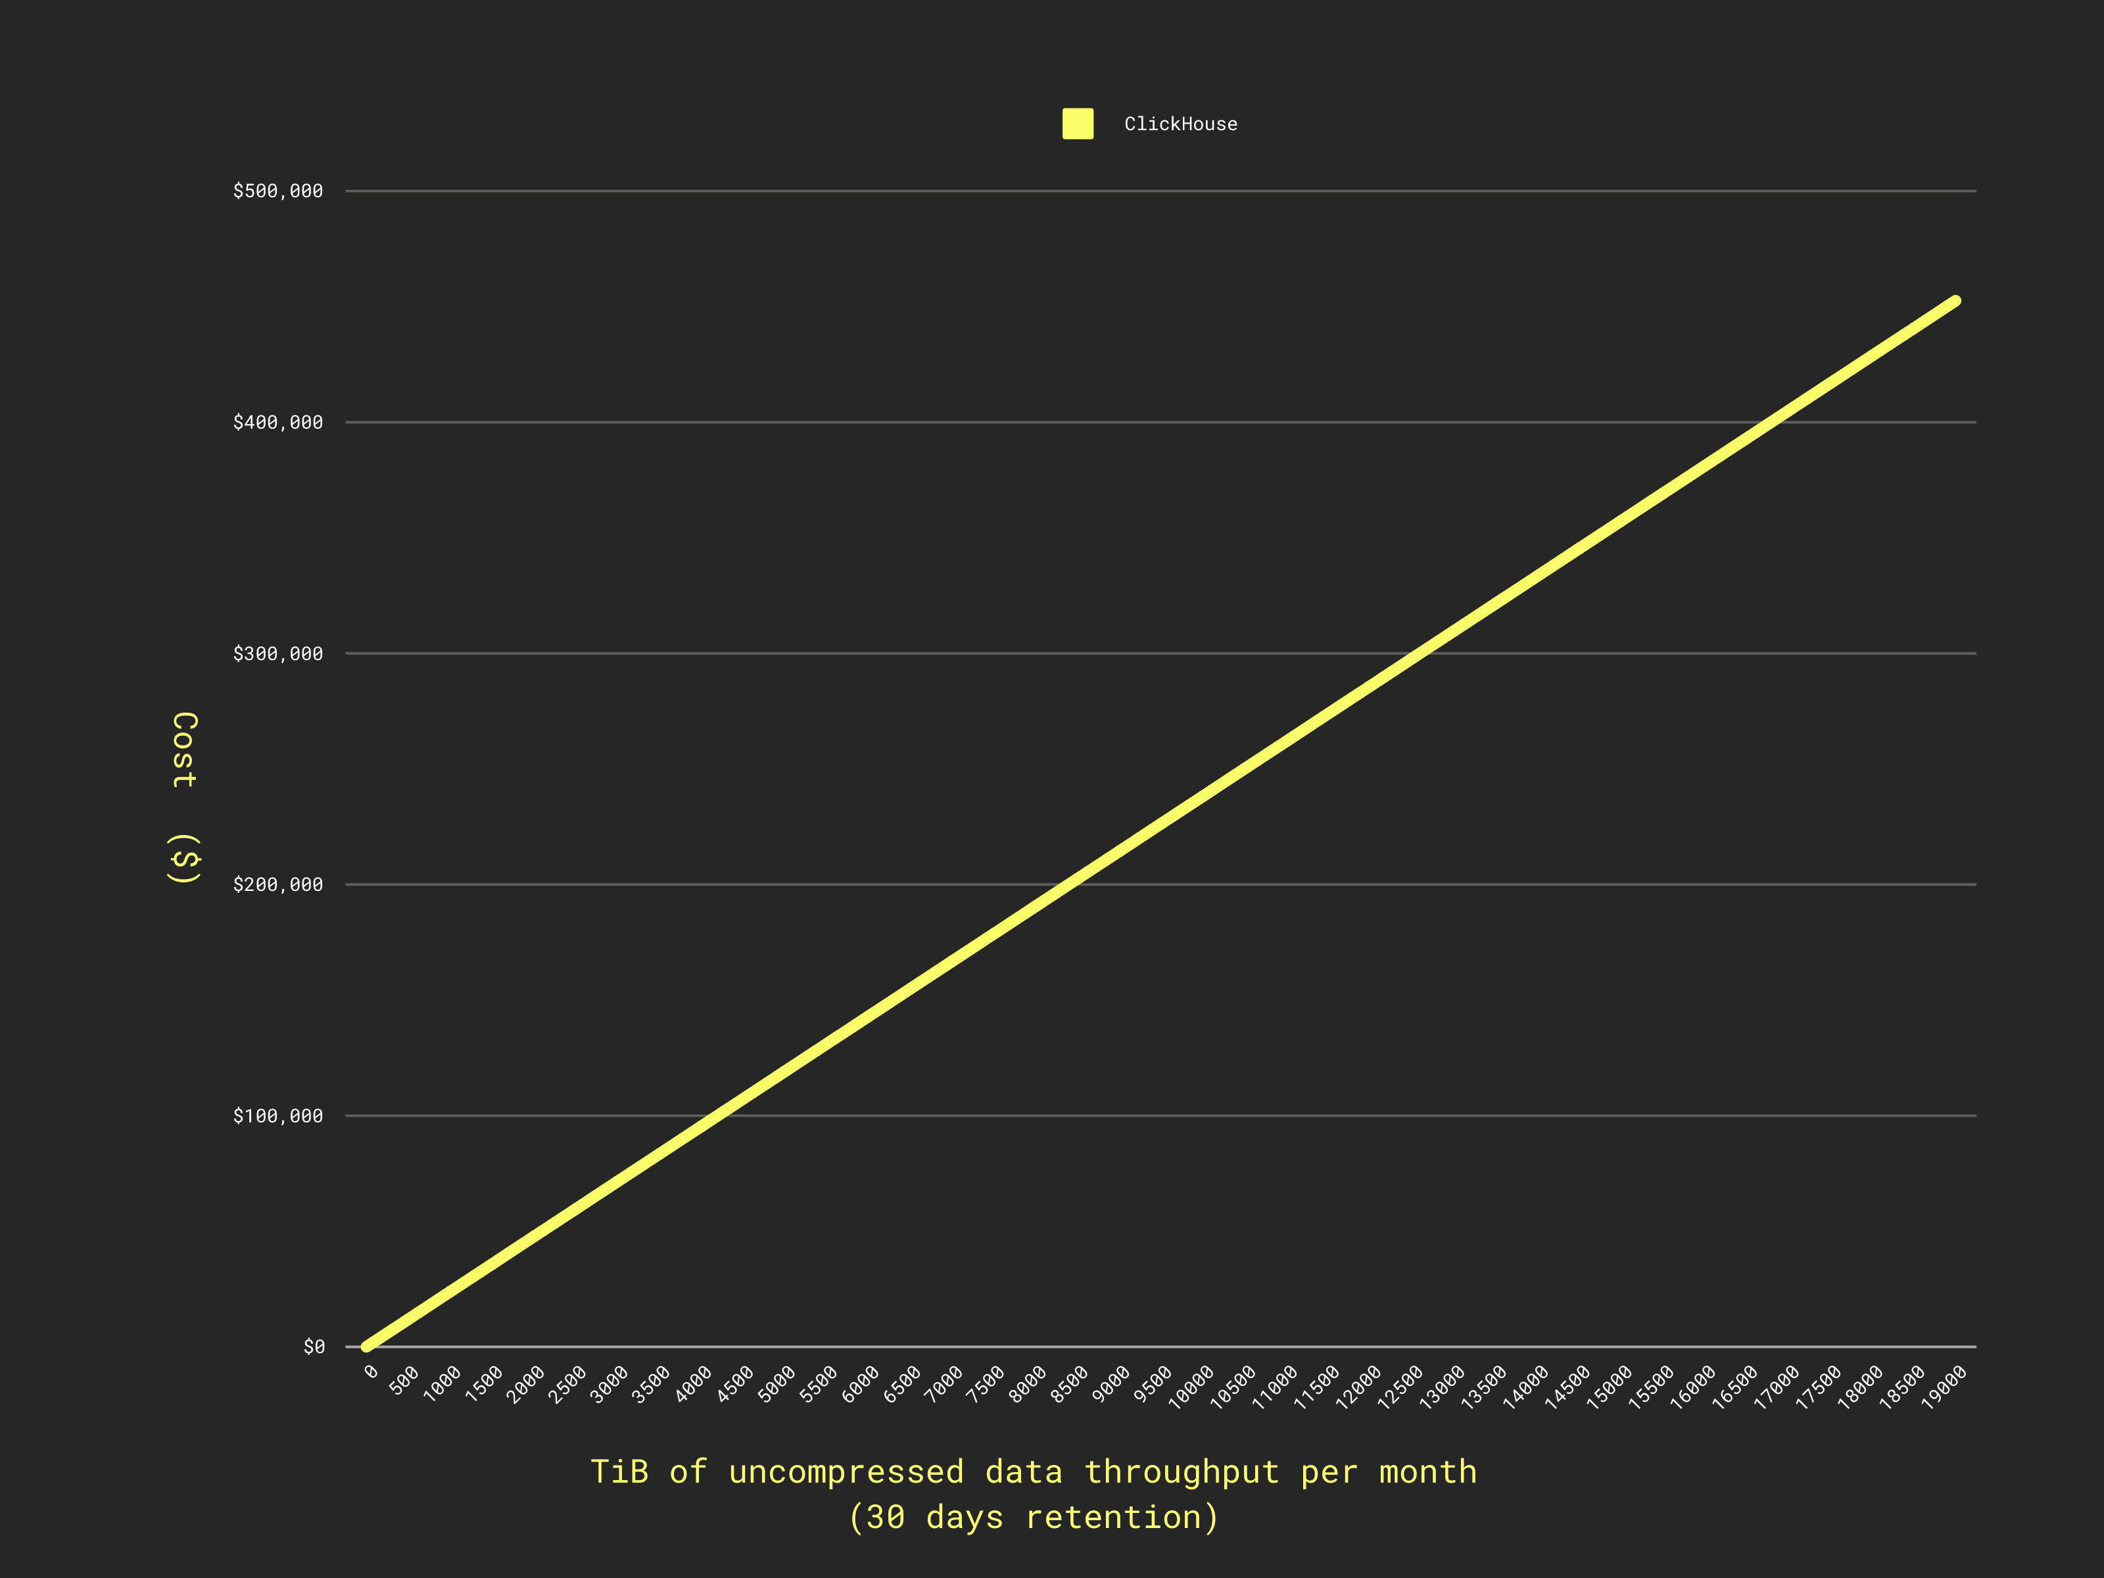2104x1578 pixels.
Task: Click the upper-right end of the yellow line
Action: coord(1955,300)
